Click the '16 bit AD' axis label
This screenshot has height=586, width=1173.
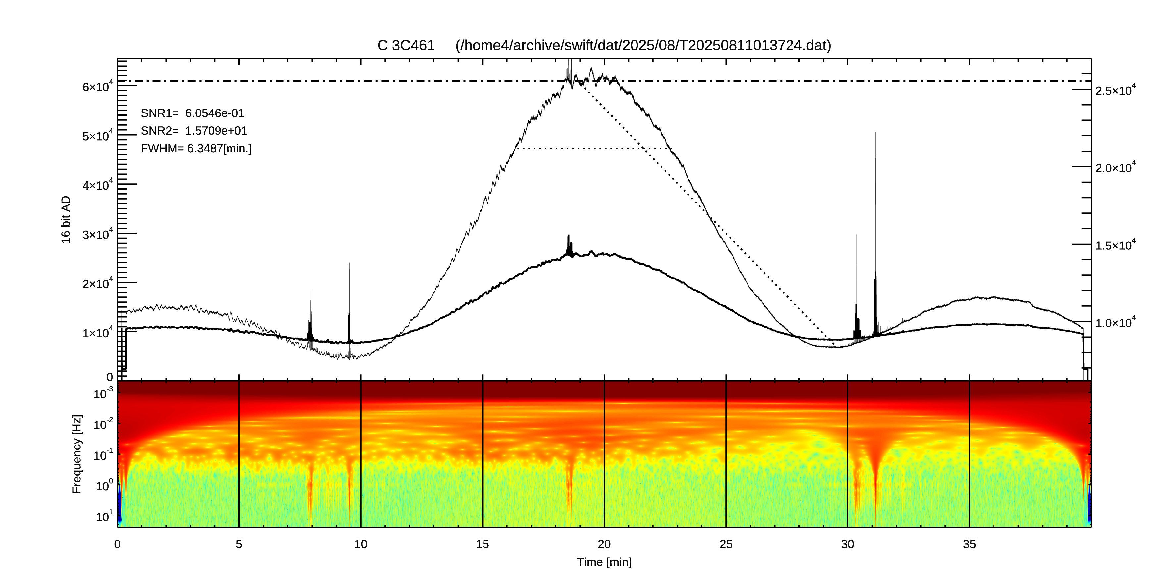(66, 219)
